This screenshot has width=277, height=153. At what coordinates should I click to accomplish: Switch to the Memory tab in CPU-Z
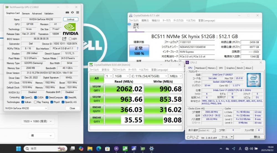(x=212, y=68)
